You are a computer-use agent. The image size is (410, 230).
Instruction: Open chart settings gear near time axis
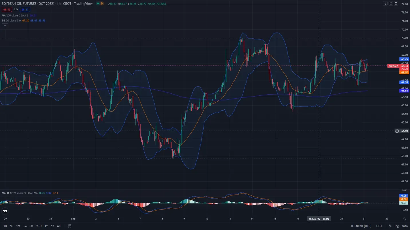point(405,219)
